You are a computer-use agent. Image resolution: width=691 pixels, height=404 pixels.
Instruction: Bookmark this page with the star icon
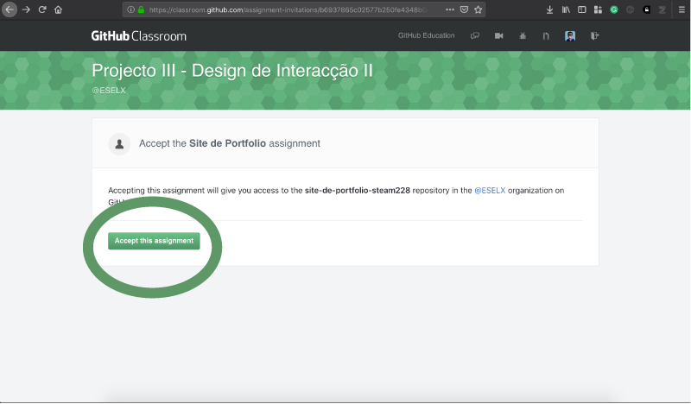[479, 9]
